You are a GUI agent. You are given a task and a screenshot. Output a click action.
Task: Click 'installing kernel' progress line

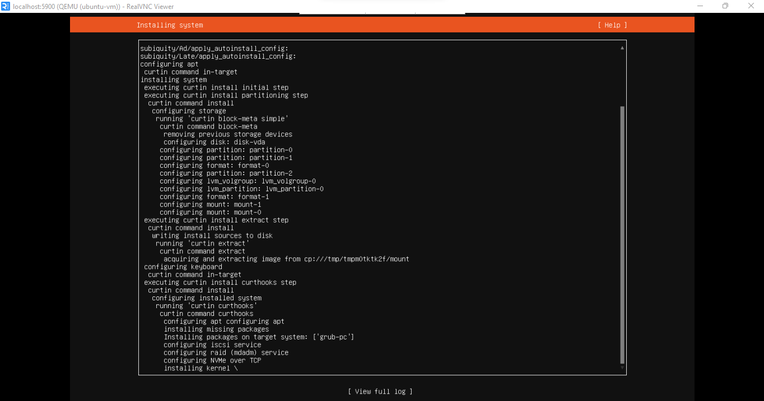(x=201, y=370)
